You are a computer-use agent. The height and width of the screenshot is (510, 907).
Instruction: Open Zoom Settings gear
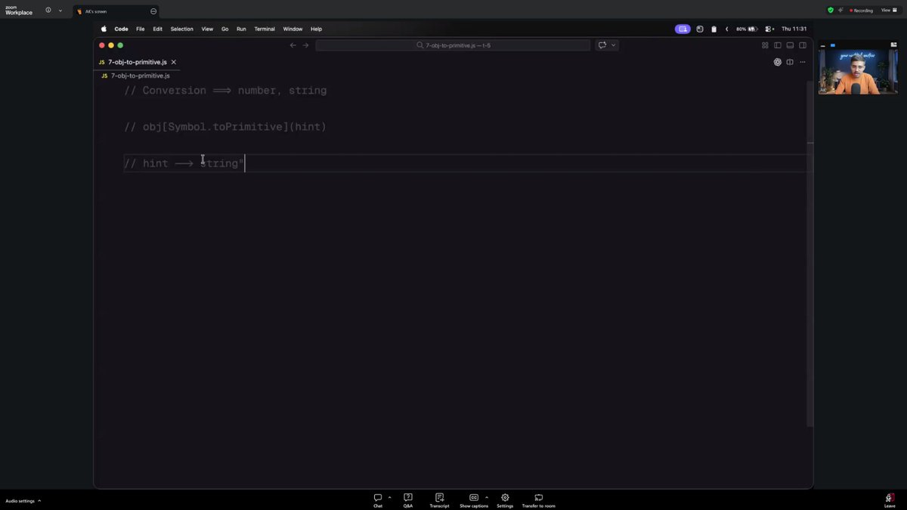pyautogui.click(x=505, y=500)
